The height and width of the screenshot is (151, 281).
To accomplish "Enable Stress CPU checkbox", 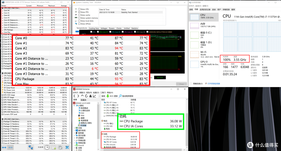I will pos(79,9).
